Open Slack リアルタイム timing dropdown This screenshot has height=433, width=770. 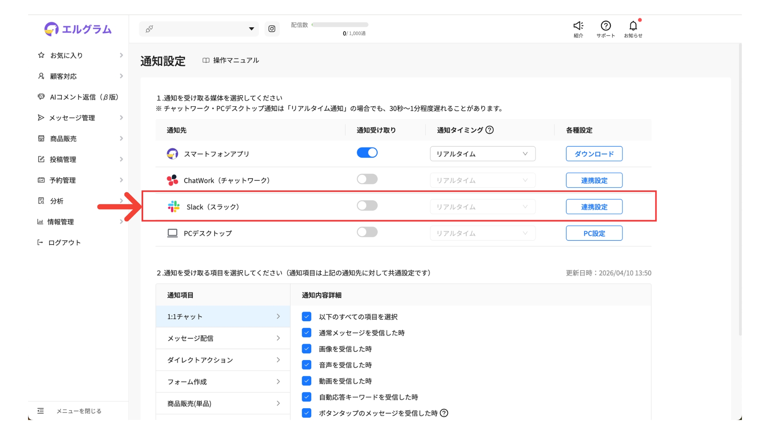point(482,206)
